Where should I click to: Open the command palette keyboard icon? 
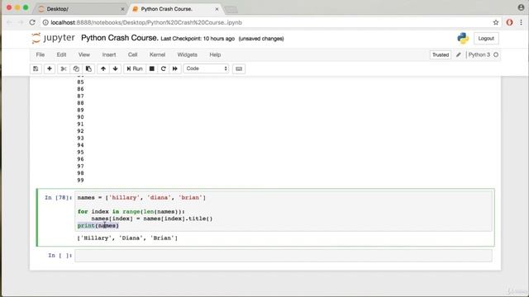(x=239, y=68)
